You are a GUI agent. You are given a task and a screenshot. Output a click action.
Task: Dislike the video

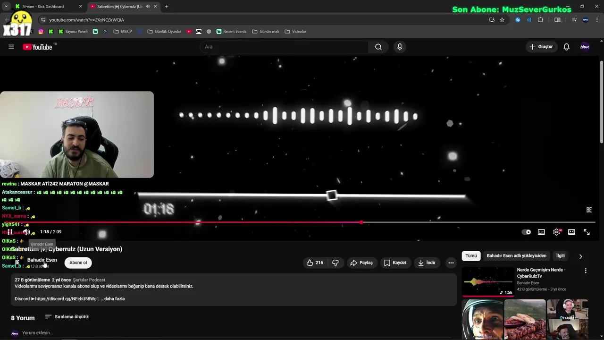click(x=336, y=263)
